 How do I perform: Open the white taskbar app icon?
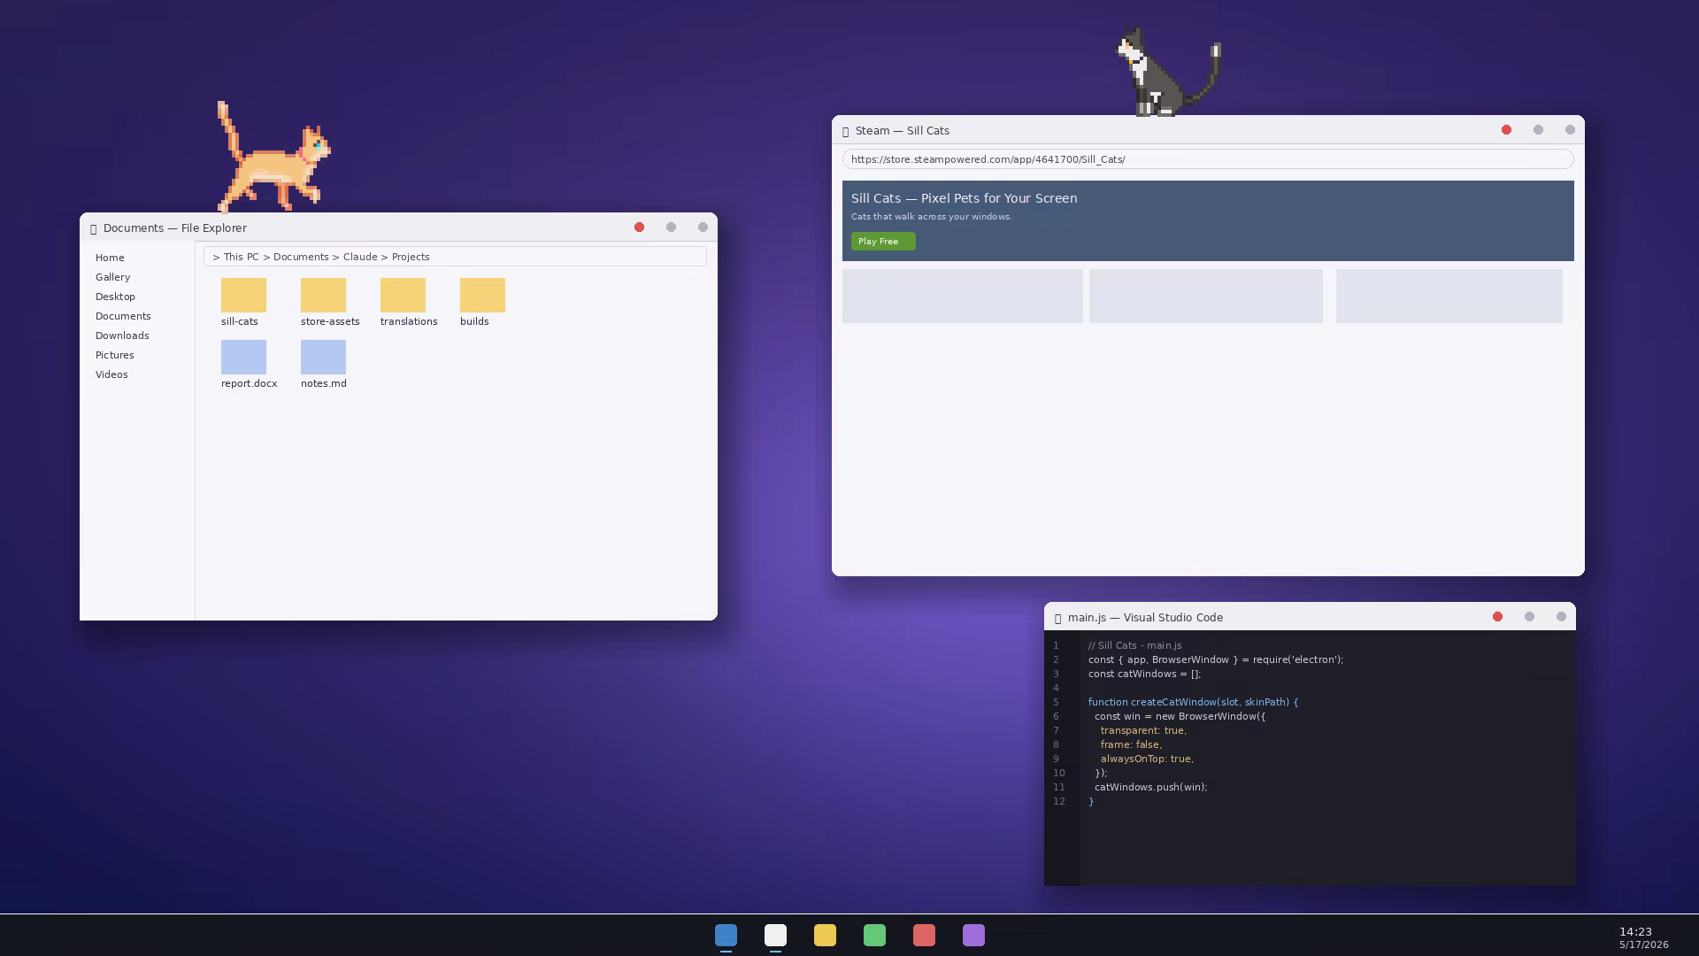pos(775,935)
